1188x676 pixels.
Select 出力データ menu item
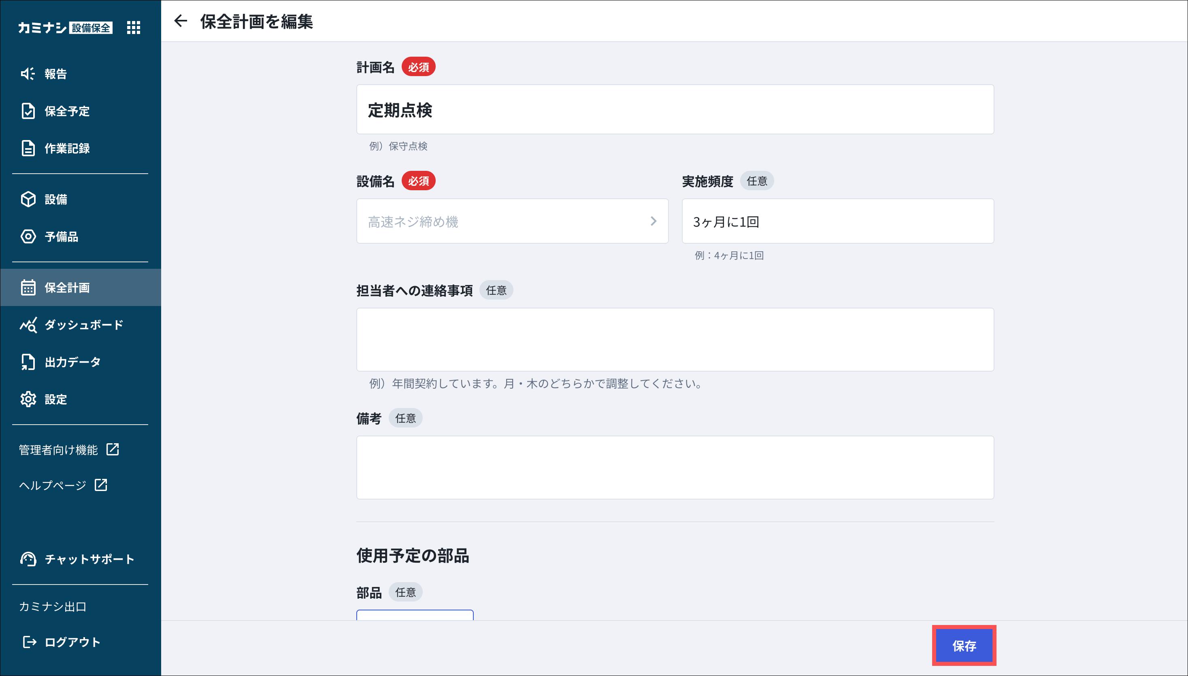click(x=72, y=361)
